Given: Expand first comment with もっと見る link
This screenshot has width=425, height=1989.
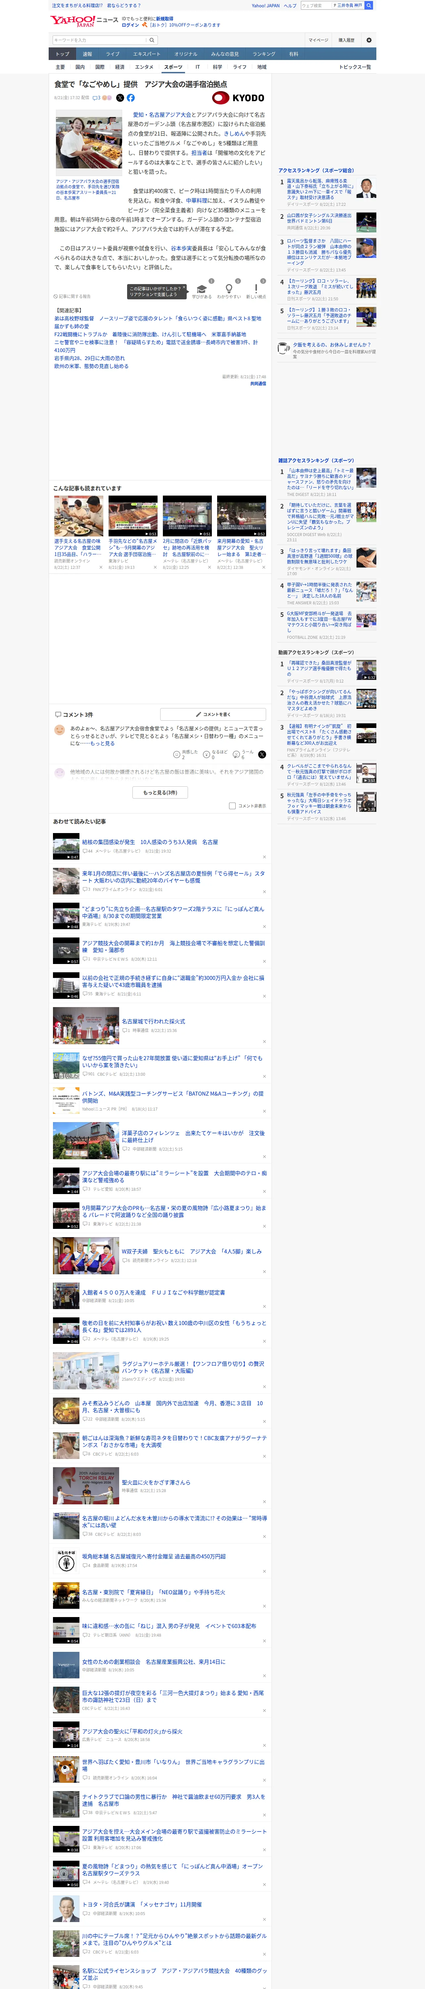Looking at the screenshot, I should coord(103,744).
